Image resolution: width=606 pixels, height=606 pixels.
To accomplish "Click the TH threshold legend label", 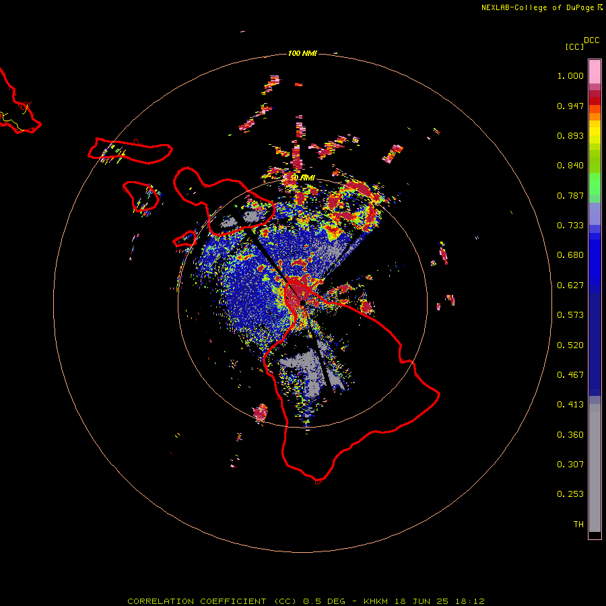I will click(x=578, y=525).
